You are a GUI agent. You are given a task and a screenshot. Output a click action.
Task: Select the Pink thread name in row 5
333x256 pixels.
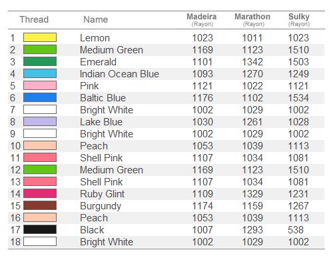(x=89, y=86)
